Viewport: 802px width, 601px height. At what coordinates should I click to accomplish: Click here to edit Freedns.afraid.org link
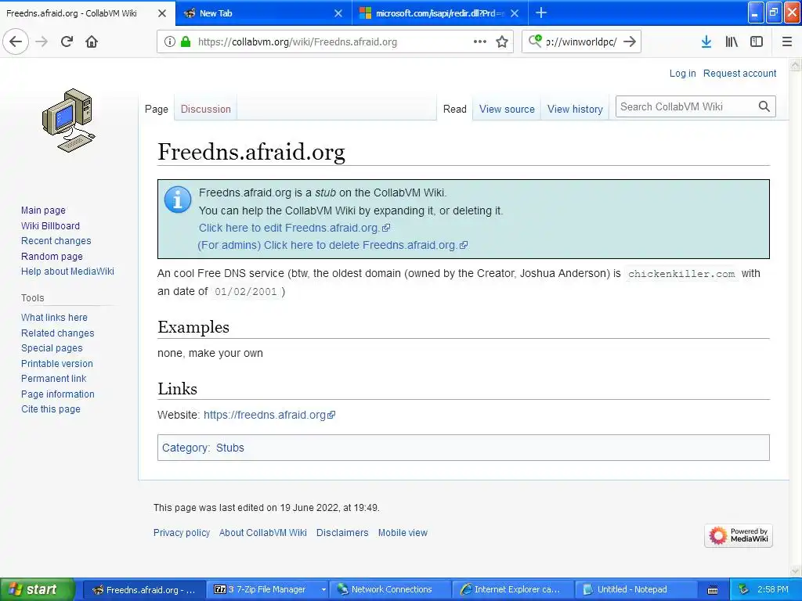point(294,228)
